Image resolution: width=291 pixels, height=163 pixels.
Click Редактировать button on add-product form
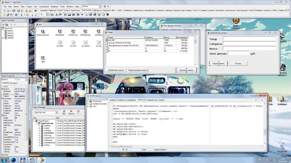[x=218, y=63]
